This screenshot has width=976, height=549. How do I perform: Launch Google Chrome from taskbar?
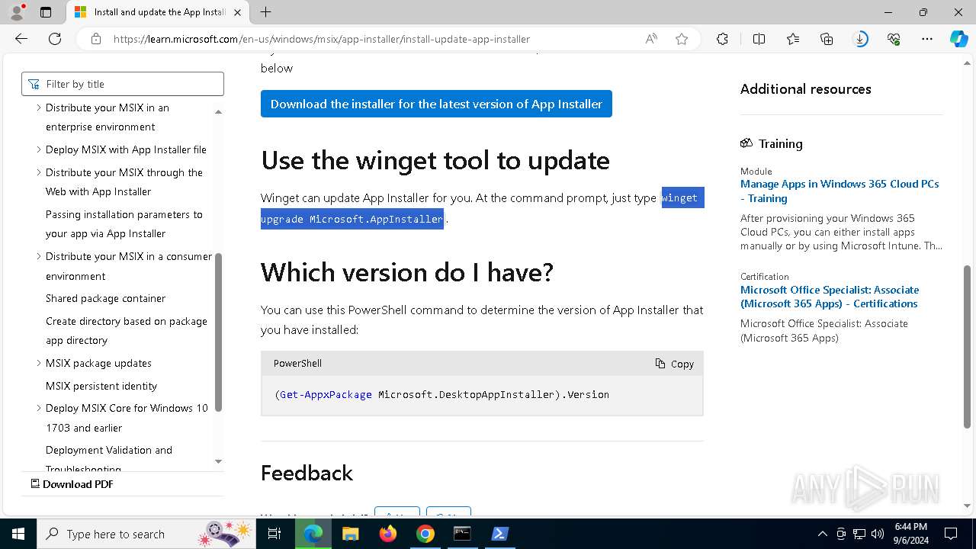click(x=425, y=534)
